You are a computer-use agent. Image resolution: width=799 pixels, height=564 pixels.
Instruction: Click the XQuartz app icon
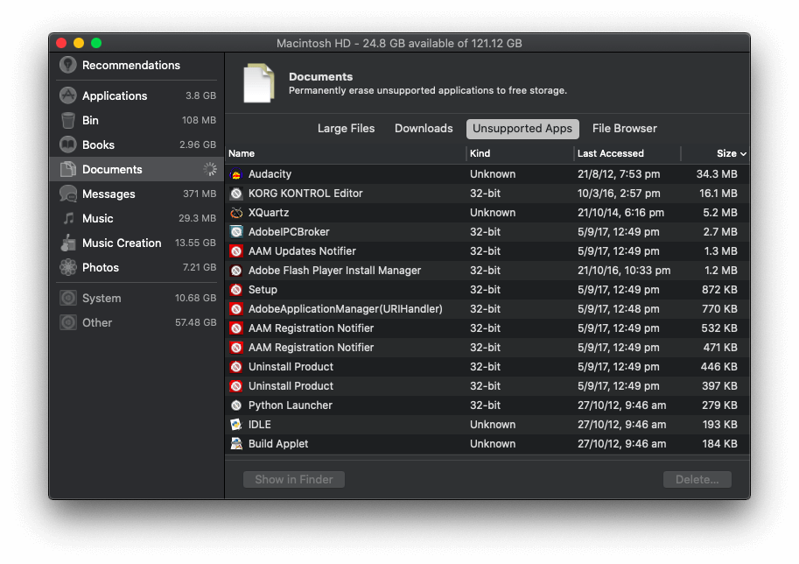click(x=236, y=213)
